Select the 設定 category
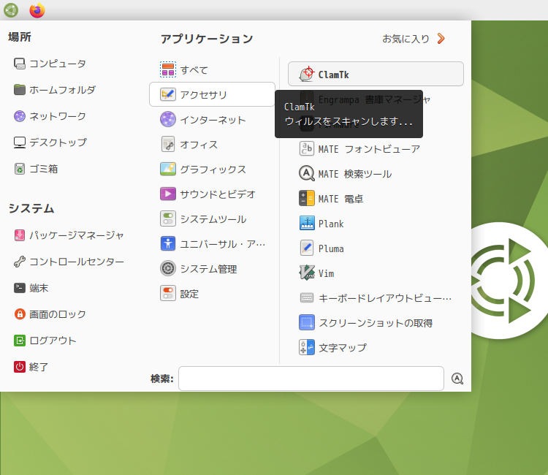The image size is (548, 475). pos(212,294)
